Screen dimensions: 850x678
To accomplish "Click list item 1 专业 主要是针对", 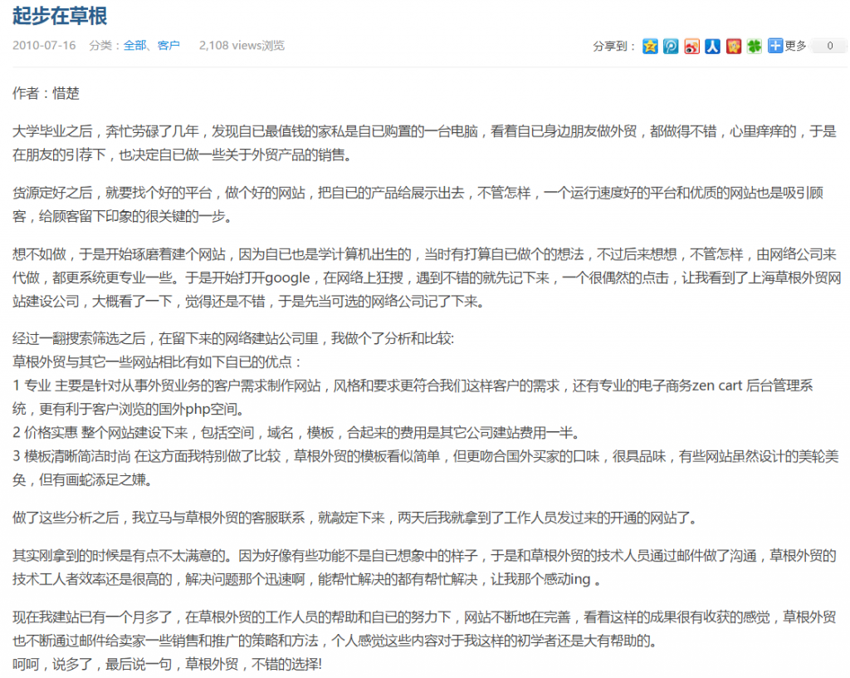I will pyautogui.click(x=413, y=386).
